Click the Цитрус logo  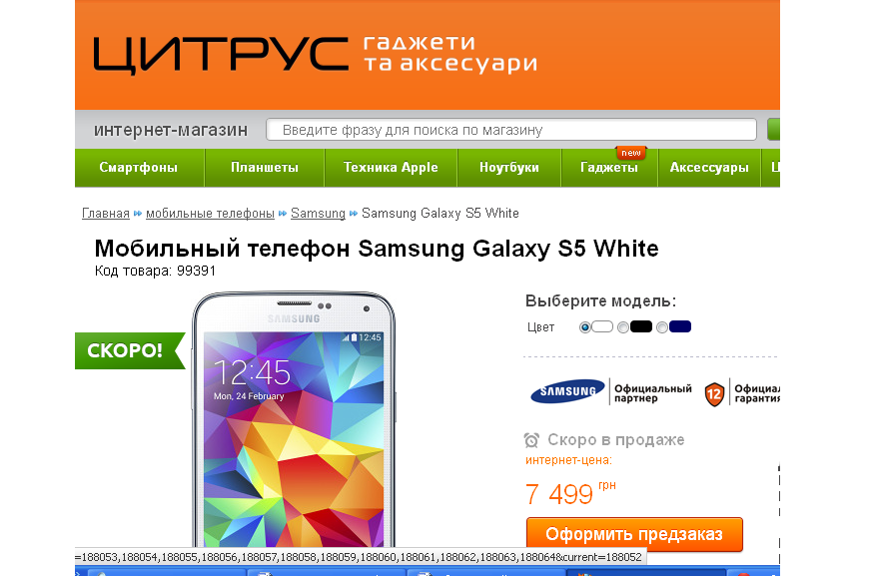221,55
